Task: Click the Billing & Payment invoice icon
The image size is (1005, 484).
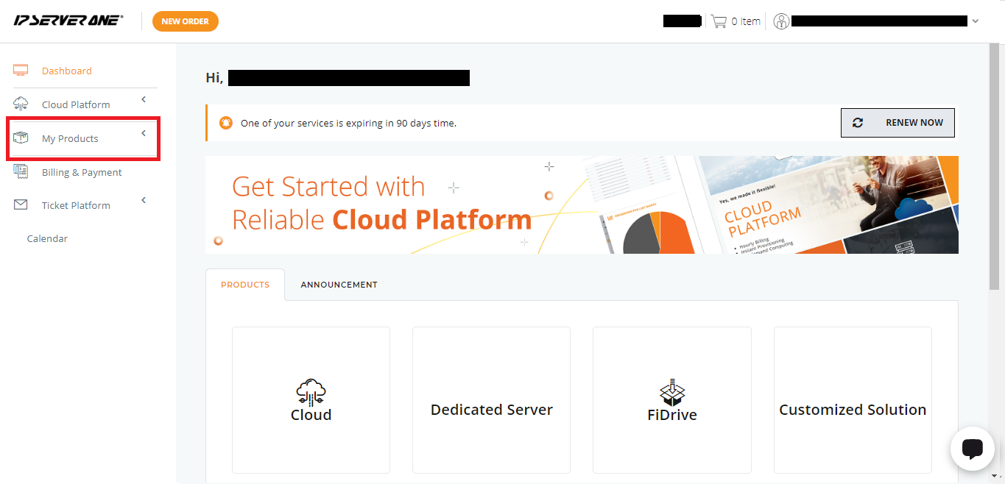Action: click(x=21, y=171)
